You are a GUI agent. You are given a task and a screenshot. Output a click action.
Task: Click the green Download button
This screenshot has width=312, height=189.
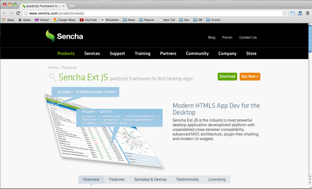(227, 76)
